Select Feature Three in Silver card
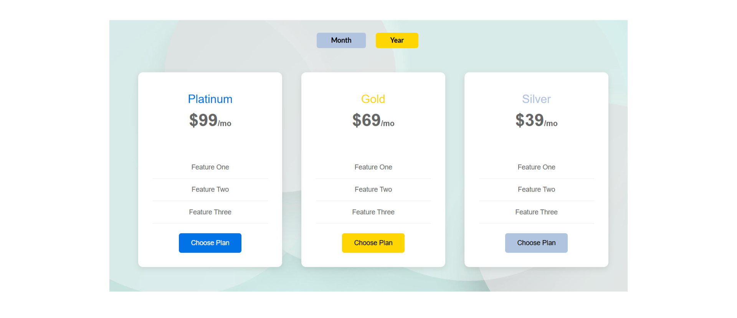The height and width of the screenshot is (318, 737). point(536,212)
